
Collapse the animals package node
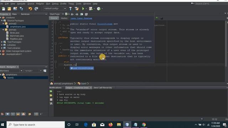[3, 30]
